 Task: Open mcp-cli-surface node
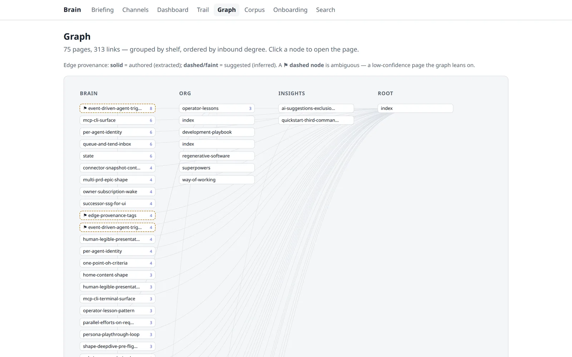click(118, 120)
